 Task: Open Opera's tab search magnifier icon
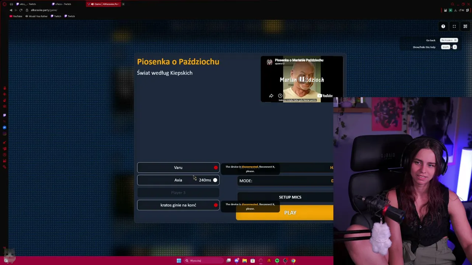[452, 4]
